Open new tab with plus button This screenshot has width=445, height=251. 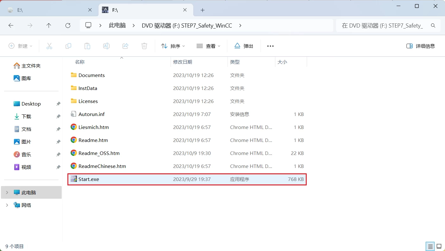click(x=203, y=10)
